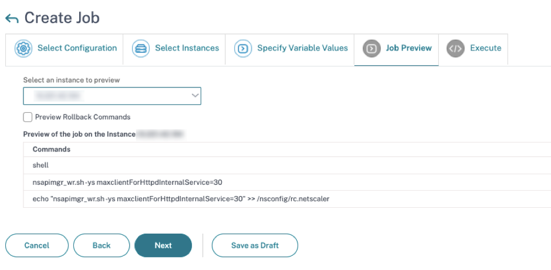Click the Select Configuration gear icon
The width and height of the screenshot is (551, 270).
point(23,48)
